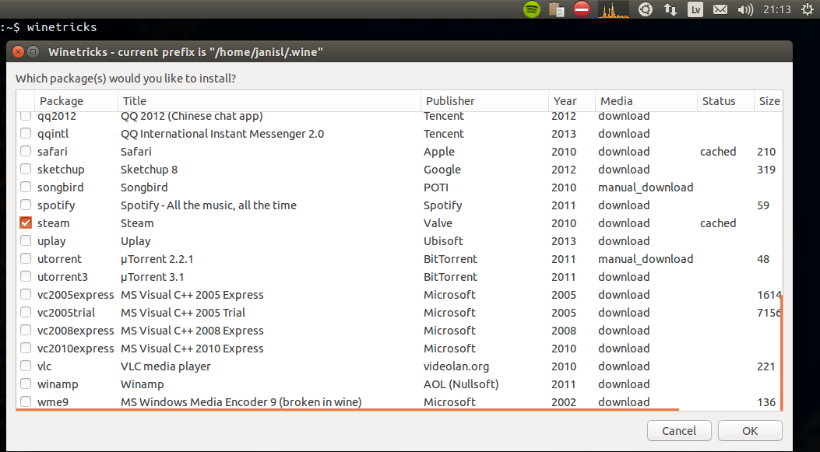The width and height of the screenshot is (820, 452).
Task: Tick the uplay package checkbox
Action: click(25, 241)
